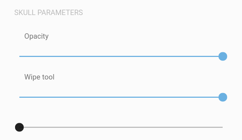Viewport: 242px width, 140px height.
Task: Click the middle of the gray bottom slider track
Action: coord(121,127)
